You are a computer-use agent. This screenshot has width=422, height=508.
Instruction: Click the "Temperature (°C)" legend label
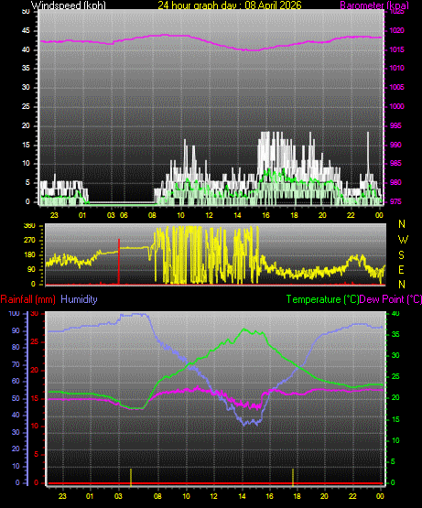pos(322,299)
